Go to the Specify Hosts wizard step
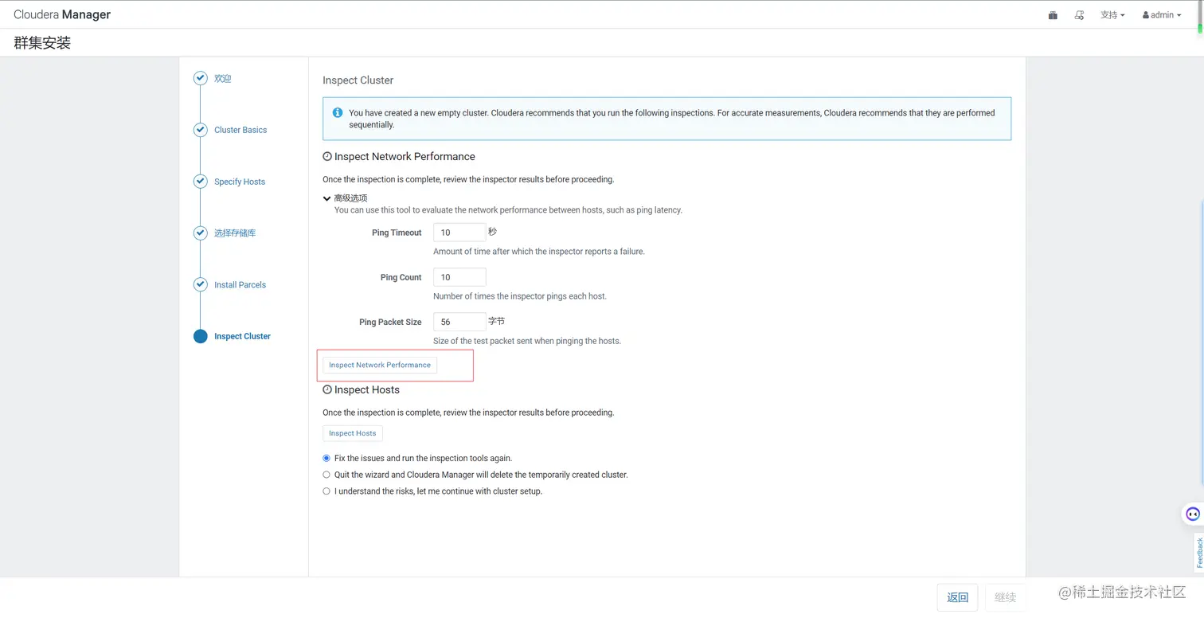 click(240, 182)
